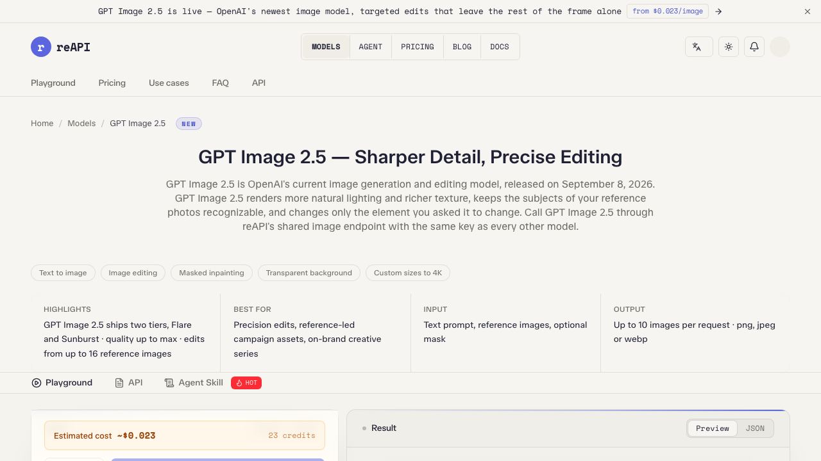Jump to the Pricing section link
Viewport: 821px width, 461px height.
pyautogui.click(x=112, y=83)
